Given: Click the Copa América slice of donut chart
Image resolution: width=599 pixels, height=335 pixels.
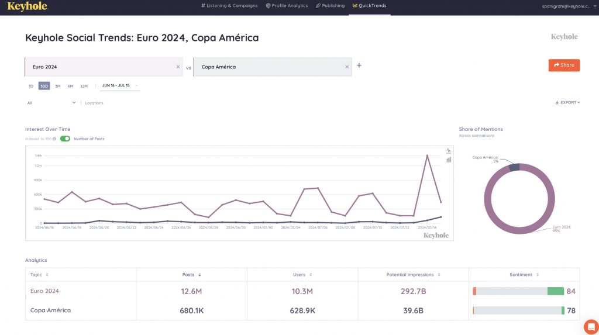Looking at the screenshot, I should 514,167.
